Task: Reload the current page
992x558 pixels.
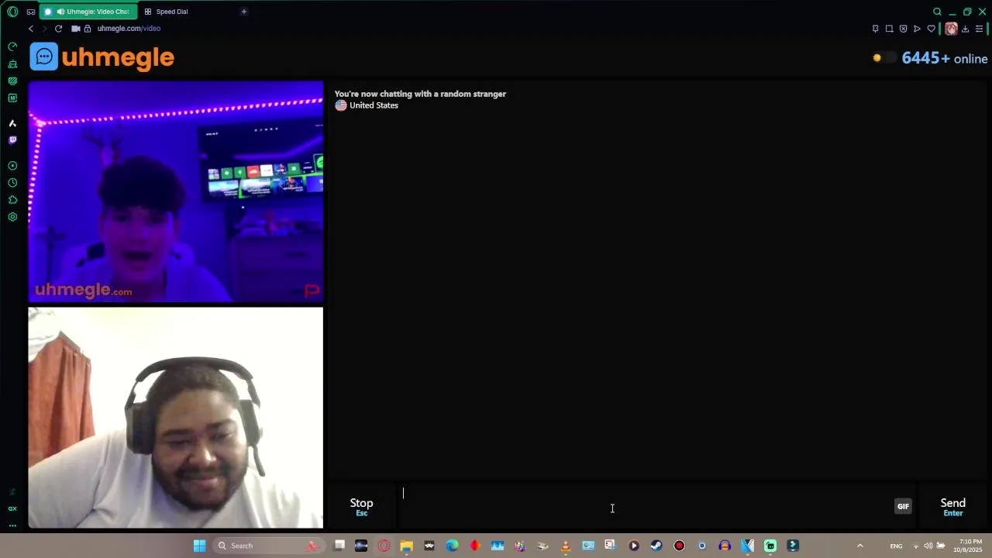Action: [x=58, y=29]
